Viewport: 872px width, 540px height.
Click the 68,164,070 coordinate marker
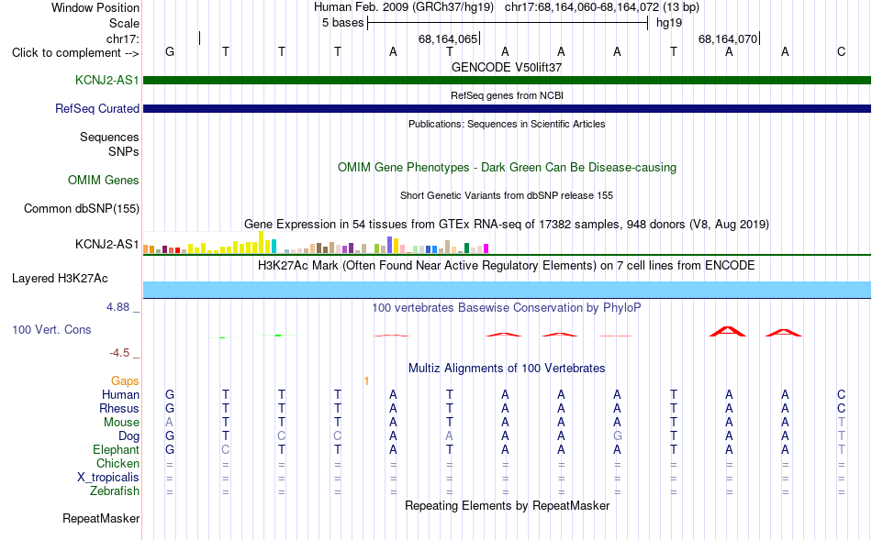[728, 39]
